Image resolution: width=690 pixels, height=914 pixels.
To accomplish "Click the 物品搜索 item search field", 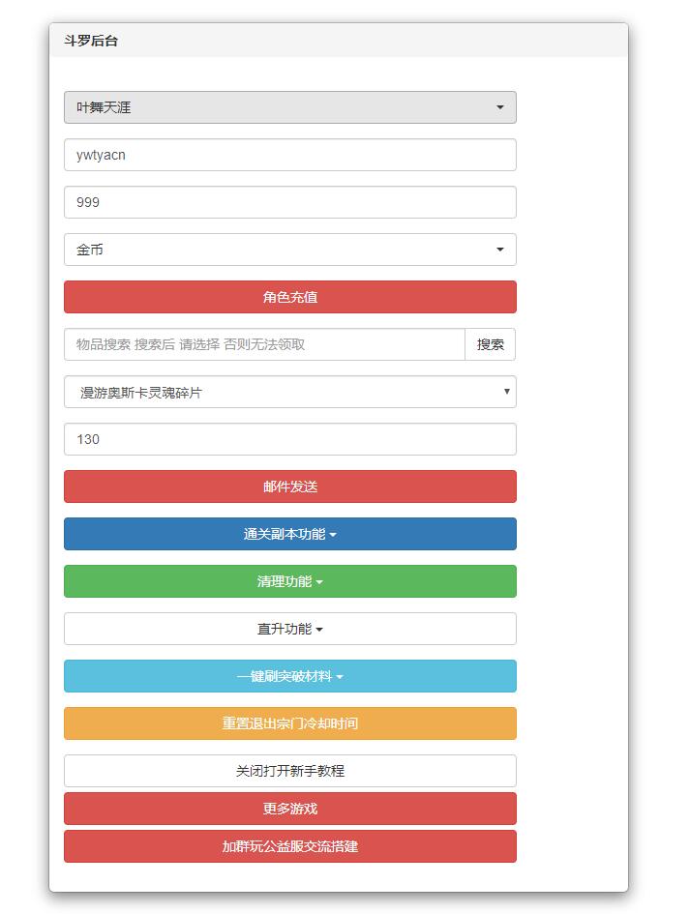I will coord(264,344).
